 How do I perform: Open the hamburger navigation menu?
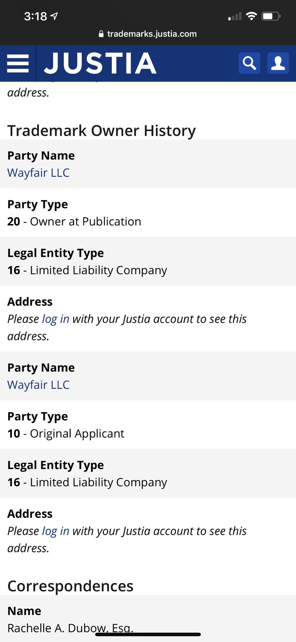click(18, 63)
